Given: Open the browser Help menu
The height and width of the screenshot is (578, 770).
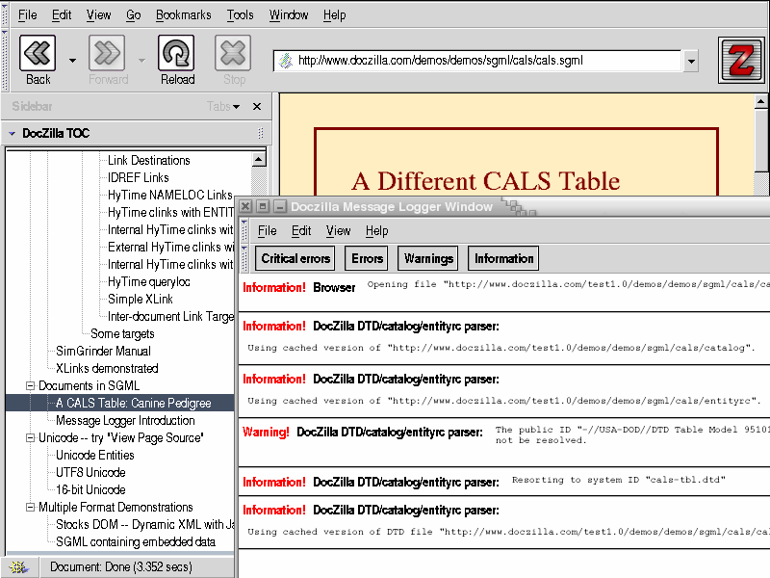Looking at the screenshot, I should point(334,15).
